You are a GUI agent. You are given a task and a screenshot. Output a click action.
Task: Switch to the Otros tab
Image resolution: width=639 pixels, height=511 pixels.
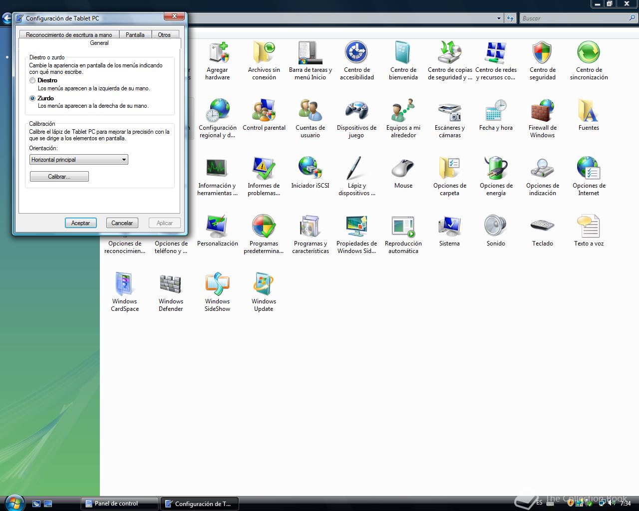click(164, 35)
